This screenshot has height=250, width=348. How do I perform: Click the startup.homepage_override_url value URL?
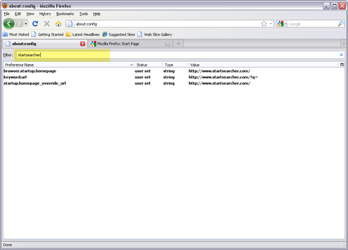(219, 84)
